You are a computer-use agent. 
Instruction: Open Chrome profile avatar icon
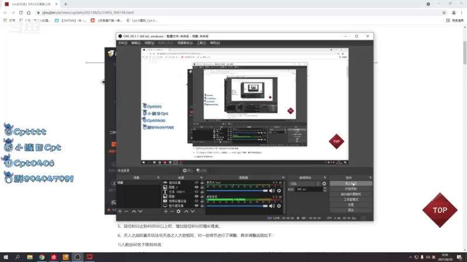(454, 12)
